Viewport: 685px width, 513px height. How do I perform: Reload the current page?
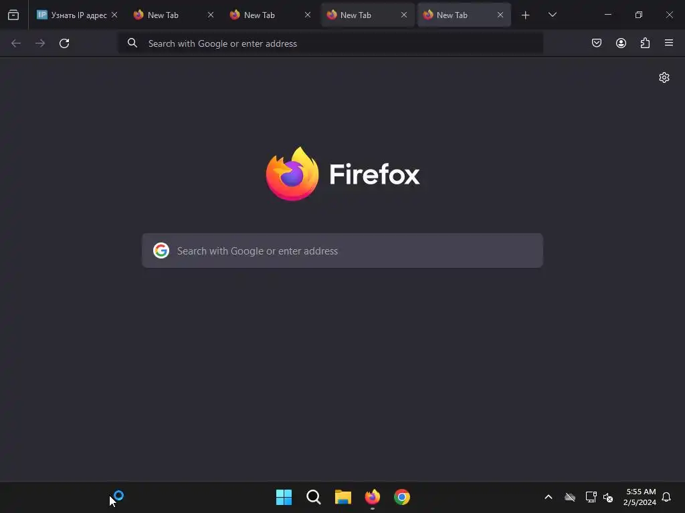[64, 43]
